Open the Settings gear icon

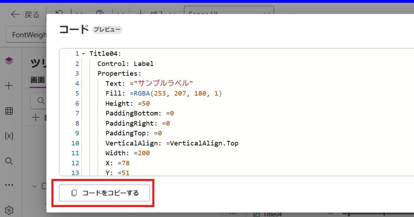click(x=9, y=210)
